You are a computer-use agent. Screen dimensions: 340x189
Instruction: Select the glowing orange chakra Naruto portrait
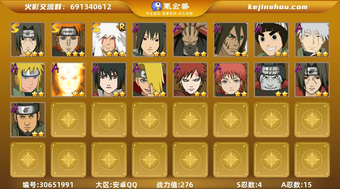point(69,80)
